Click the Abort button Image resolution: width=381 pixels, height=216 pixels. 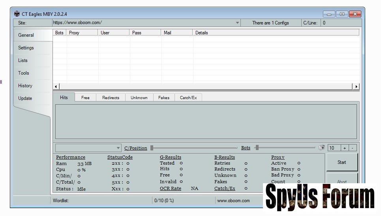(x=342, y=182)
